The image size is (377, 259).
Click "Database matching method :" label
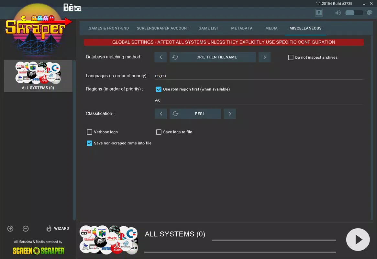[x=114, y=57]
